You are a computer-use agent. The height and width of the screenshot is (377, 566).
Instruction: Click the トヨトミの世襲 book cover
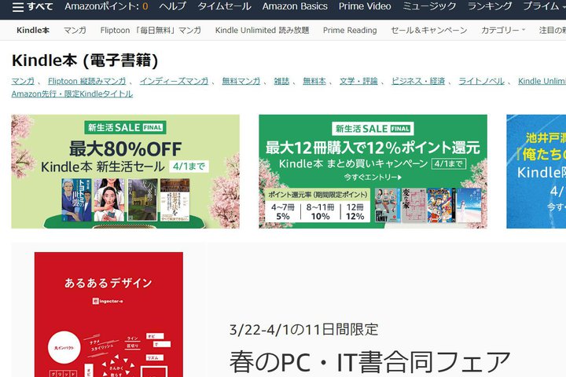(76, 199)
